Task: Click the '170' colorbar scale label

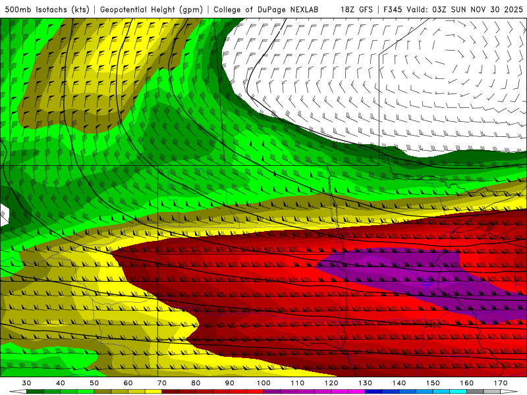Action: pyautogui.click(x=501, y=383)
